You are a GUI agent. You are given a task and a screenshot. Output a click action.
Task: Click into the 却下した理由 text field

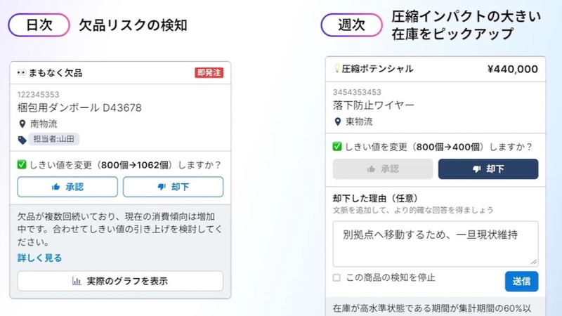point(436,244)
